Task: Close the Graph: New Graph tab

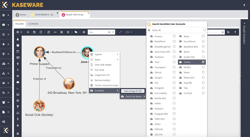Action: [x=88, y=13]
